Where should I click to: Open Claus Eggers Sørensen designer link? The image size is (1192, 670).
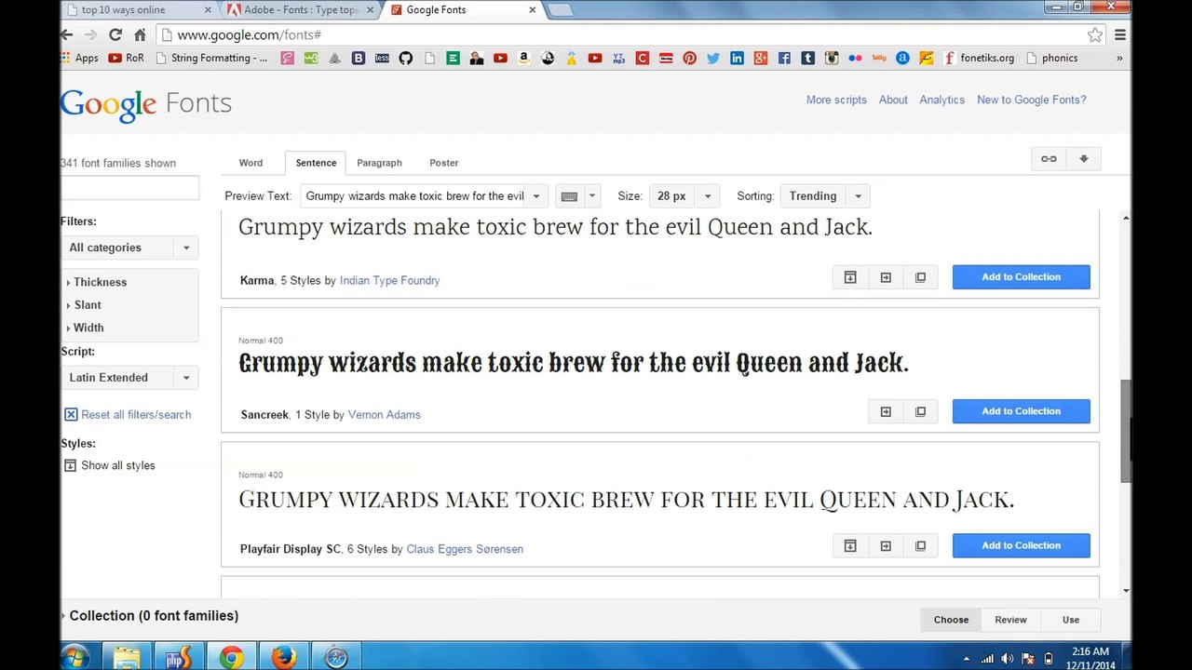[x=465, y=549]
